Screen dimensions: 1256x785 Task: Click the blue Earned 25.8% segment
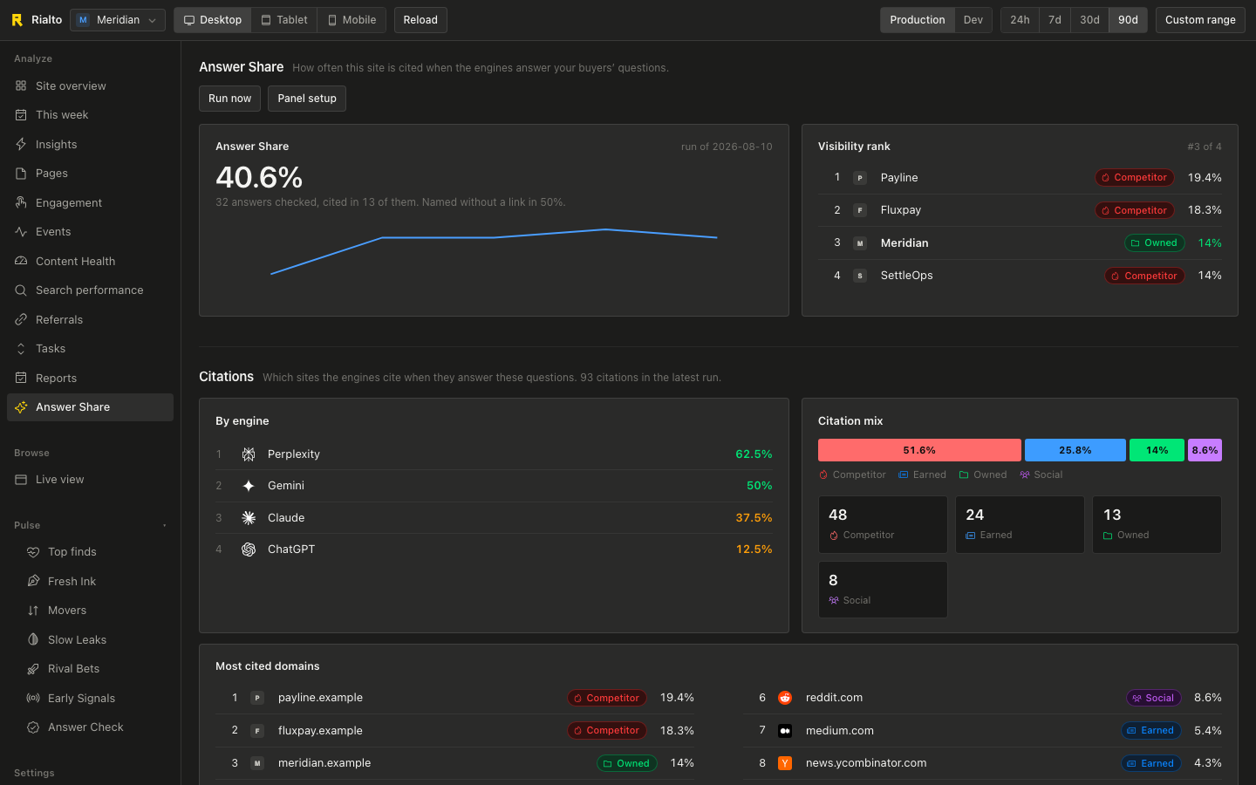point(1075,450)
